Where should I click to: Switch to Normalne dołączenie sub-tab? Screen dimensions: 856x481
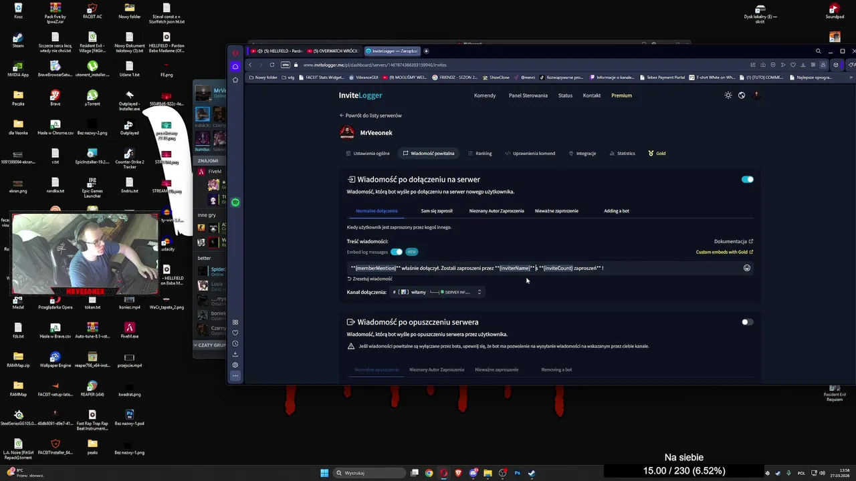(x=377, y=211)
